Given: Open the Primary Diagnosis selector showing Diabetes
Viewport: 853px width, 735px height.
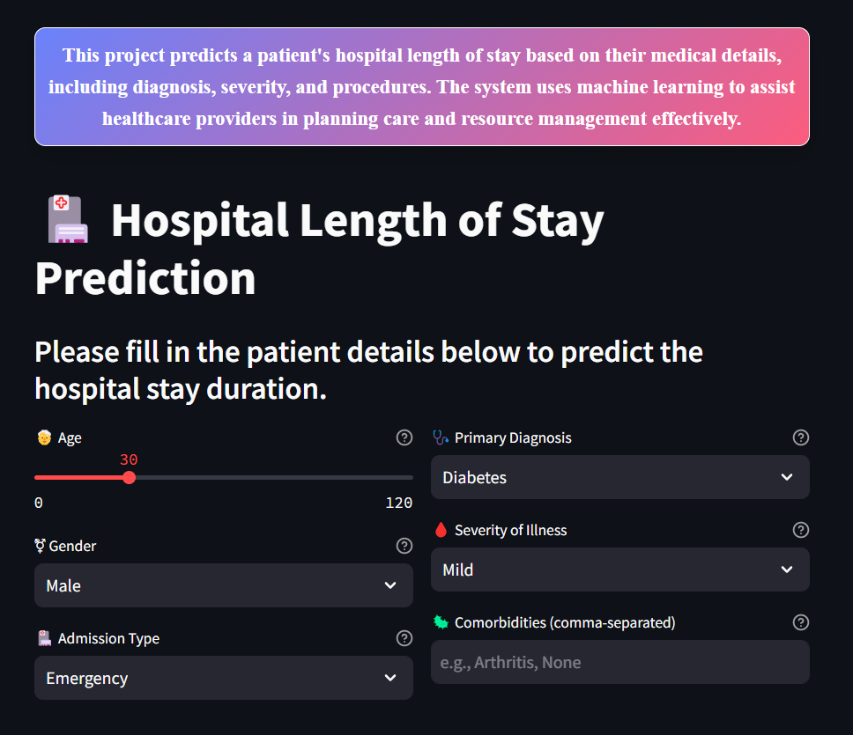Looking at the screenshot, I should click(x=619, y=477).
